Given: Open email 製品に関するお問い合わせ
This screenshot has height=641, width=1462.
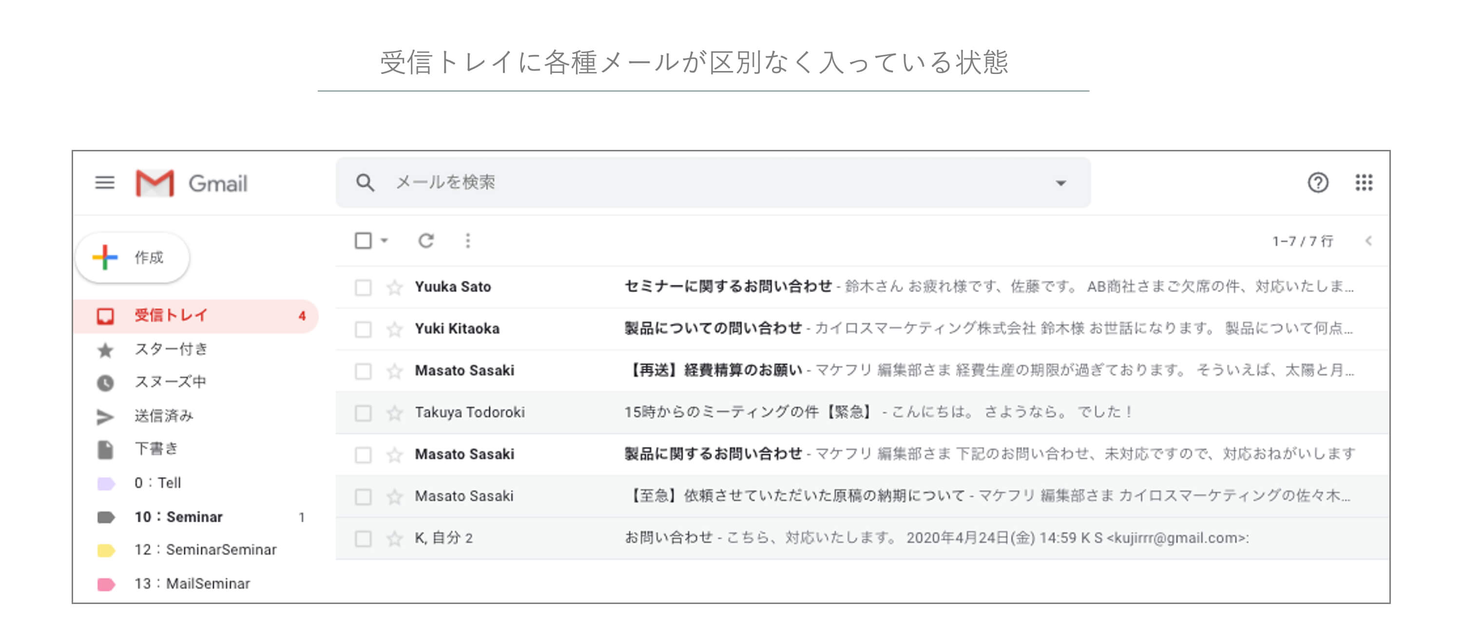Looking at the screenshot, I should point(862,455).
